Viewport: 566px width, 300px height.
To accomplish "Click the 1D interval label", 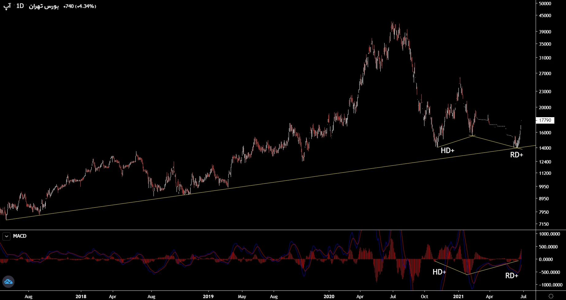I will [x=20, y=6].
